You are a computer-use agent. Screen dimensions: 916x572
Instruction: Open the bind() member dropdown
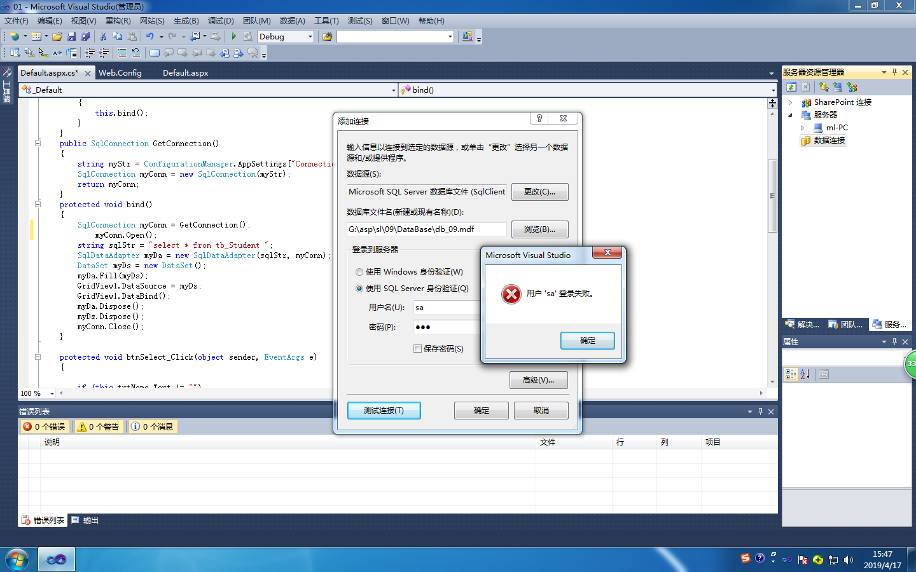pyautogui.click(x=774, y=90)
